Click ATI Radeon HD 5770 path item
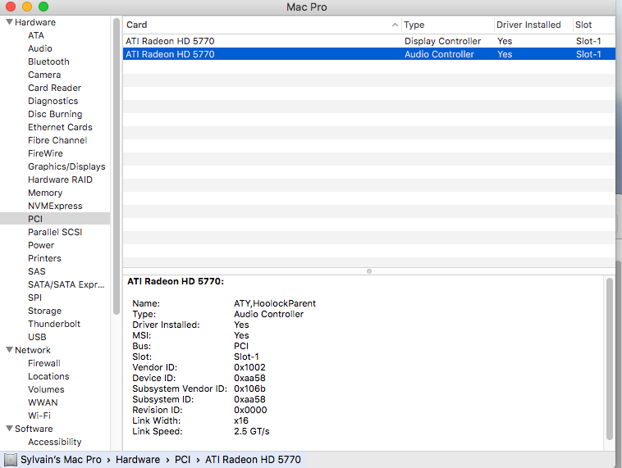 point(253,460)
